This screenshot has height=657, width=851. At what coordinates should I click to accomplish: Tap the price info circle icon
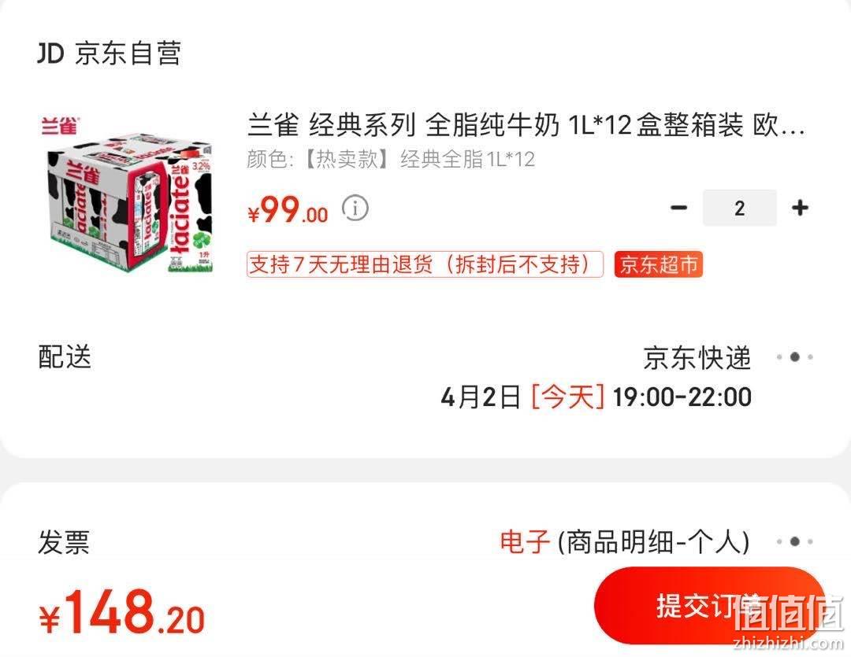tap(355, 209)
